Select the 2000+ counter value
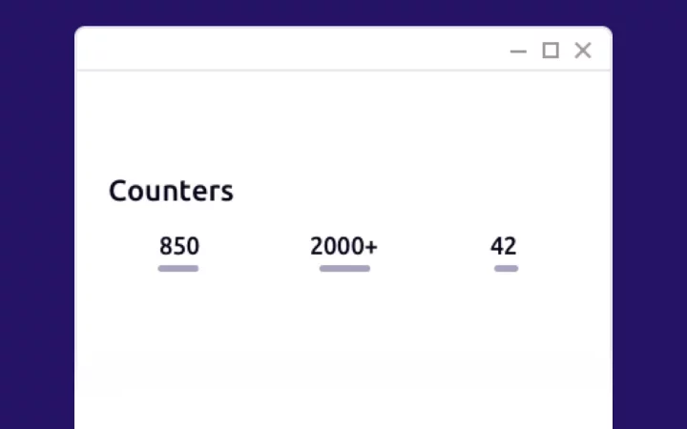The width and height of the screenshot is (687, 429). point(343,246)
